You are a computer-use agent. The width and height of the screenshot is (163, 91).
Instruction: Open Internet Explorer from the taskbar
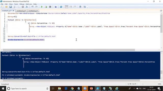[x=117, y=88]
